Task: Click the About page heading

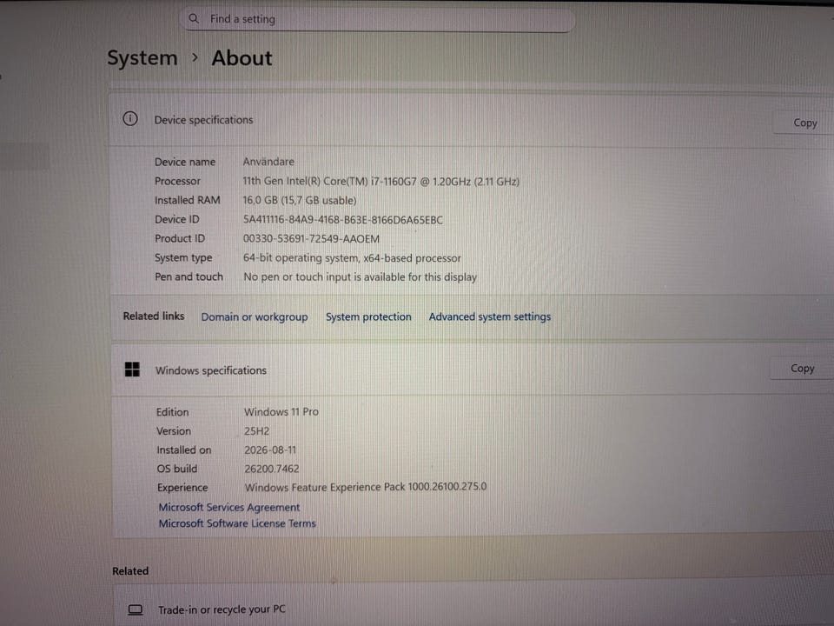Action: 242,57
